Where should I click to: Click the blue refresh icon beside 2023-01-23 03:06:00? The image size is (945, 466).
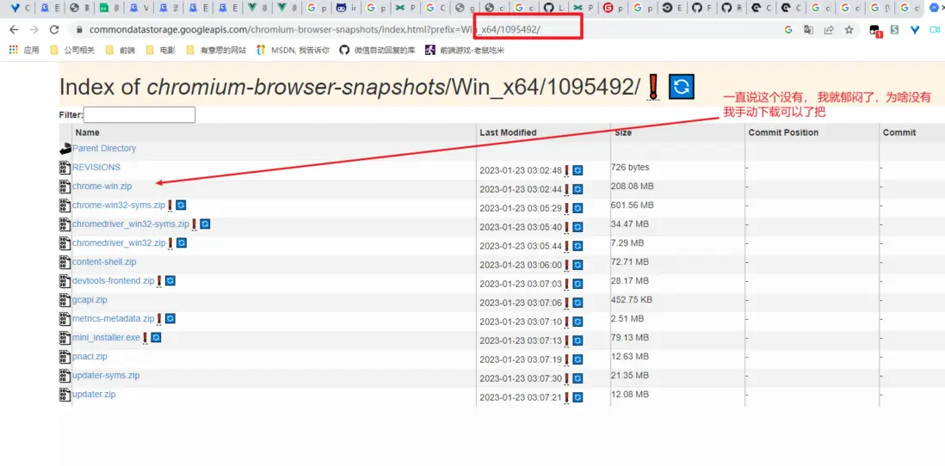(x=577, y=265)
